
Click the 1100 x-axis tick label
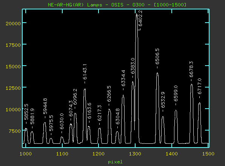click(62, 154)
